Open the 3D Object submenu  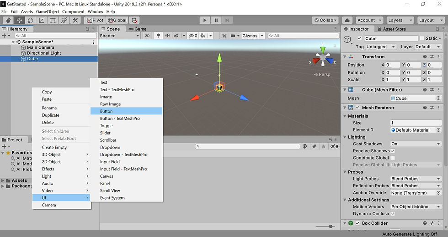coord(61,155)
